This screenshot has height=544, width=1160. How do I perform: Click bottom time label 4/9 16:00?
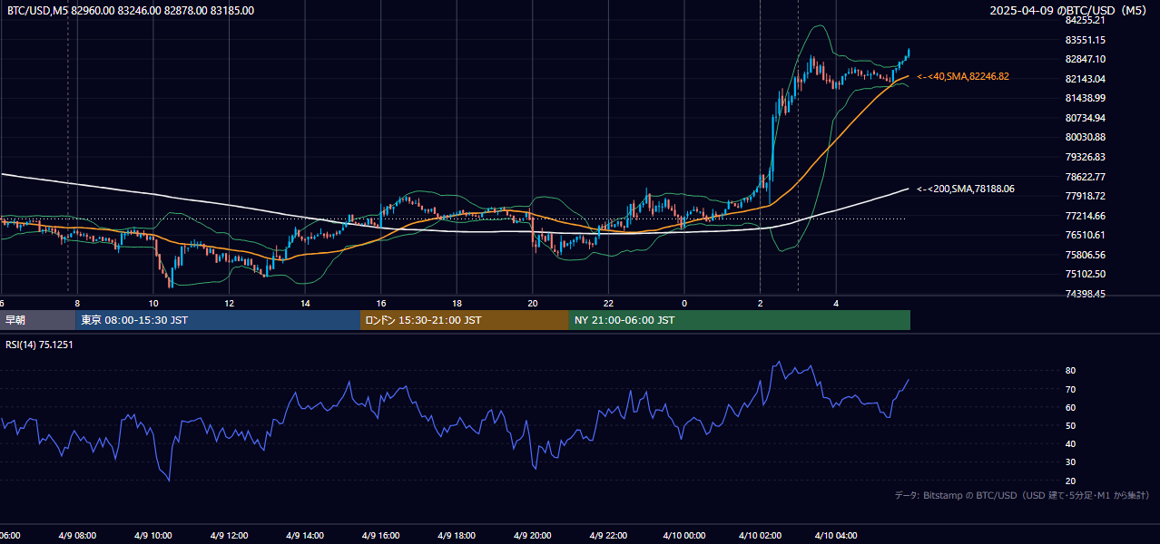[x=381, y=536]
